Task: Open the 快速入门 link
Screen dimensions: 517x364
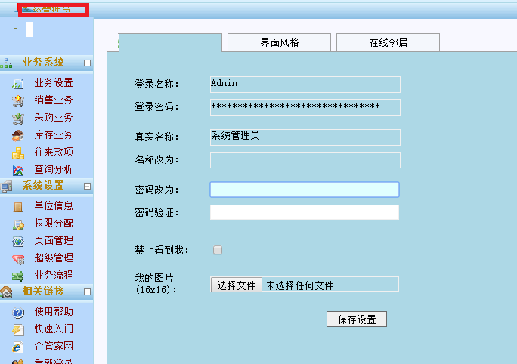Action: (x=54, y=329)
